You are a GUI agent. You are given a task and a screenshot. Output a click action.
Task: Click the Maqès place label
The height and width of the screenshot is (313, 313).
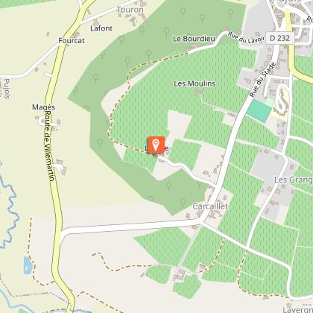coord(44,107)
